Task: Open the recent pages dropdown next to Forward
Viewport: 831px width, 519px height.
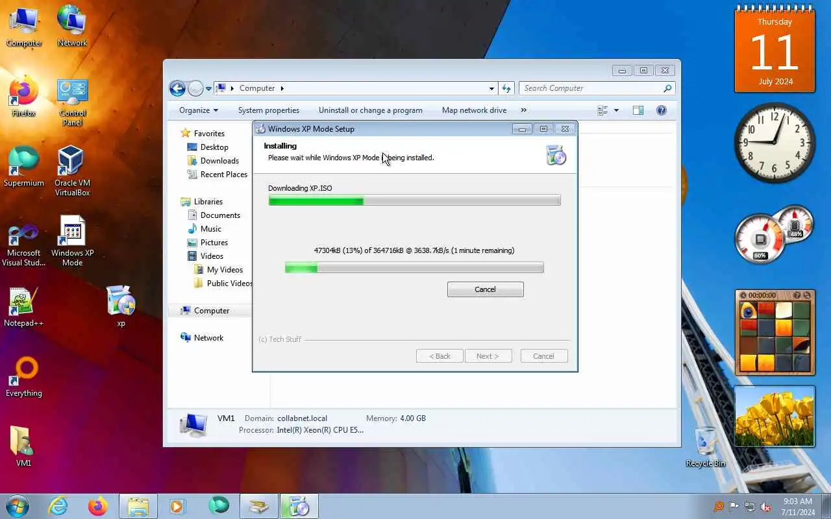Action: pyautogui.click(x=208, y=89)
